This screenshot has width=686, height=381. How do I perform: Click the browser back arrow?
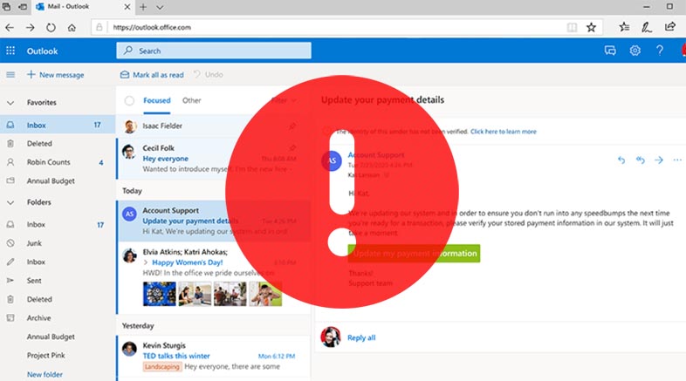click(x=10, y=28)
